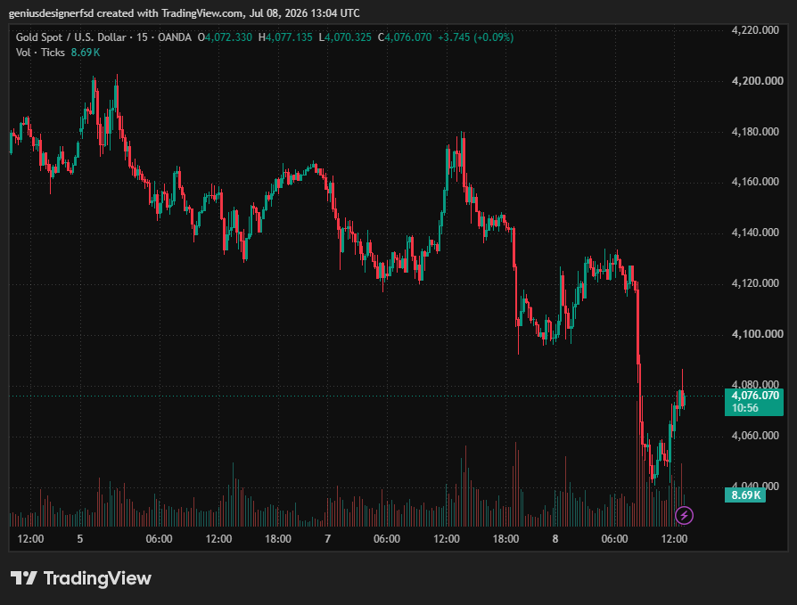Click the open value 4,072.330
Viewport: 797px width, 605px height.
coord(228,37)
